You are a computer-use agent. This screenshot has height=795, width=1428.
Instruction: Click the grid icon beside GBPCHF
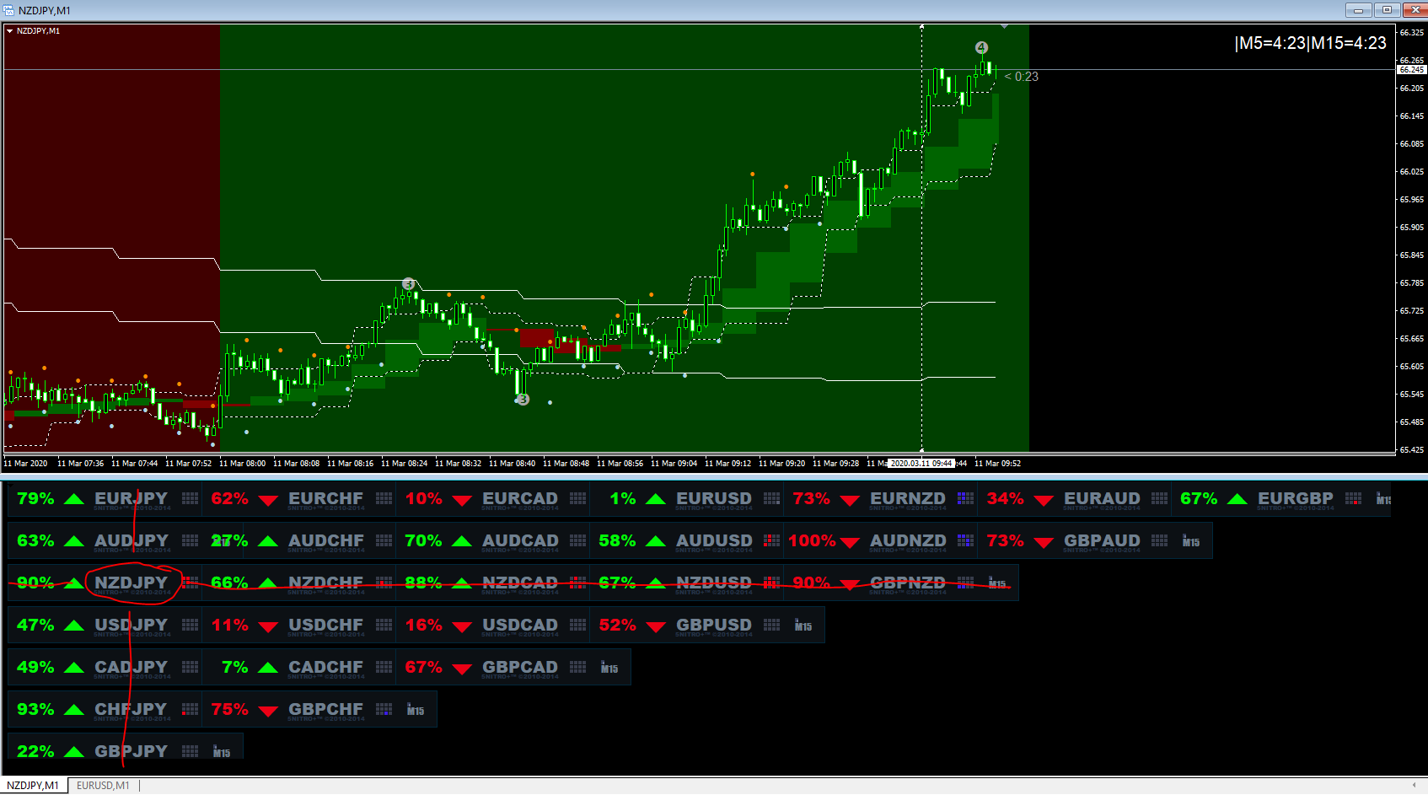point(384,709)
